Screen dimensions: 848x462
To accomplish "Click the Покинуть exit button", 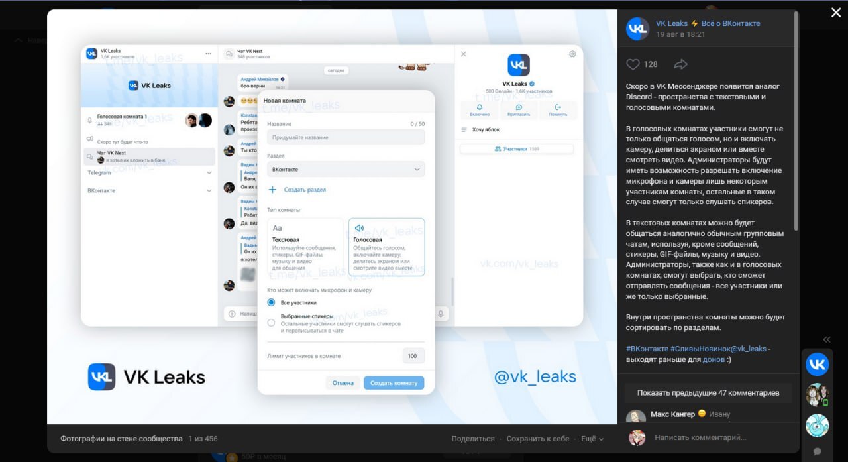I will click(x=558, y=110).
